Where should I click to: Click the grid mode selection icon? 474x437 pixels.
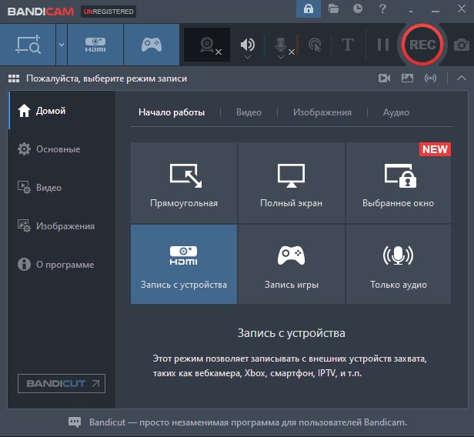tap(14, 78)
